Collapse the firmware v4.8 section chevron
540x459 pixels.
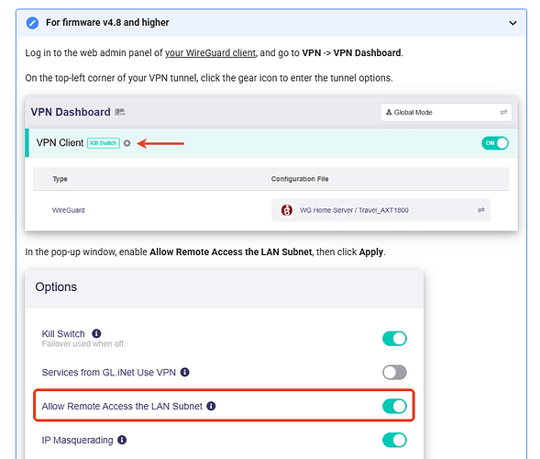[512, 23]
